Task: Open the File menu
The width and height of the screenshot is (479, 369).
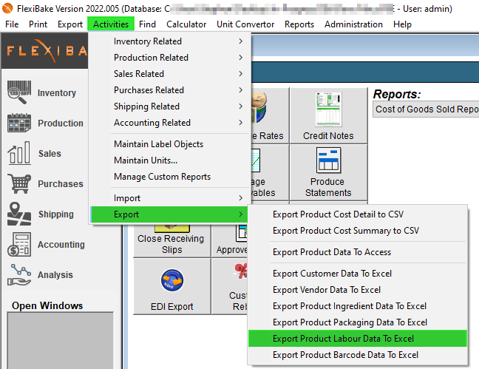Action: (12, 24)
